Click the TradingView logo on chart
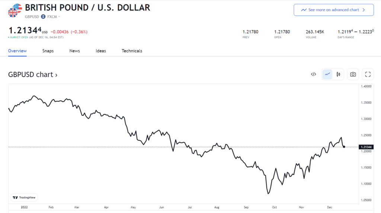This screenshot has height=213, width=381. coord(24,198)
